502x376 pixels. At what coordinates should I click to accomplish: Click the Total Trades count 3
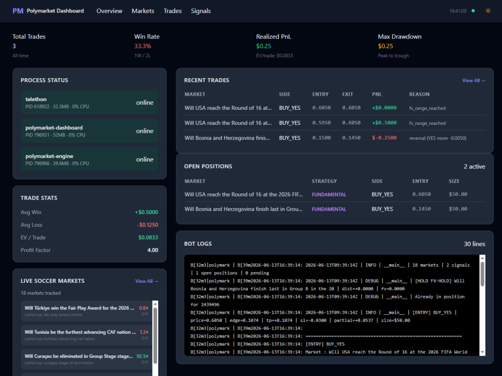pyautogui.click(x=14, y=46)
